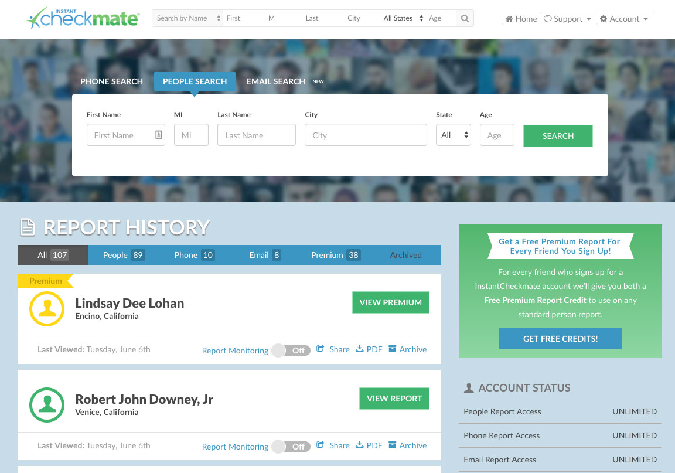Enable Report Monitoring for Robert John Downey
This screenshot has height=473, width=675.
click(291, 447)
